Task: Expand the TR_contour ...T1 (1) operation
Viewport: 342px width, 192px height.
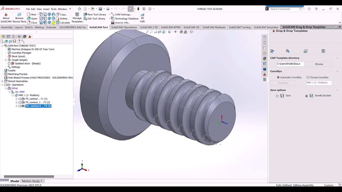Action: click(17, 99)
